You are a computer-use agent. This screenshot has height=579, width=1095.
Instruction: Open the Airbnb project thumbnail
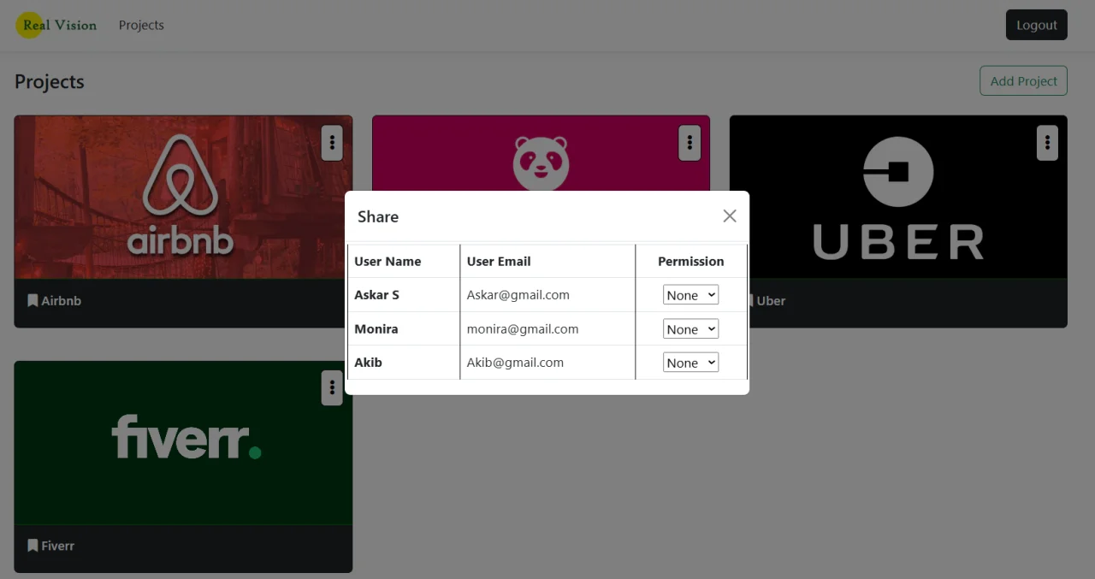[183, 198]
